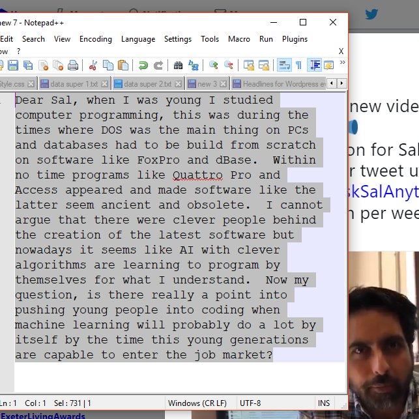Open the Encoding menu
The image size is (419, 419).
point(96,39)
